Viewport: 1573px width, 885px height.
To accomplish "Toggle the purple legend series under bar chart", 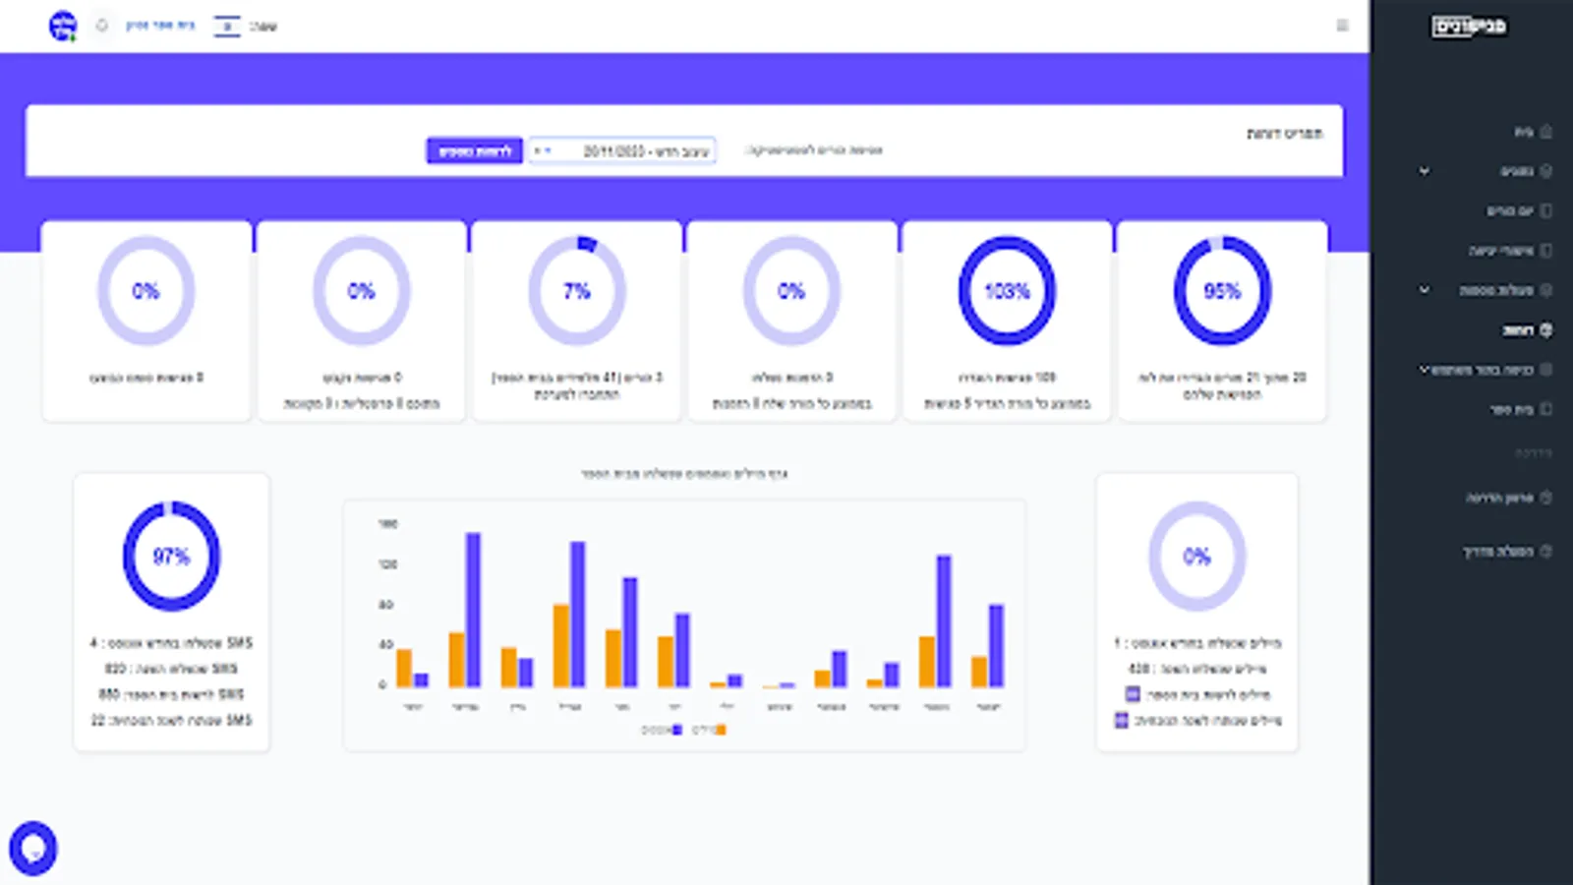I will 662,730.
